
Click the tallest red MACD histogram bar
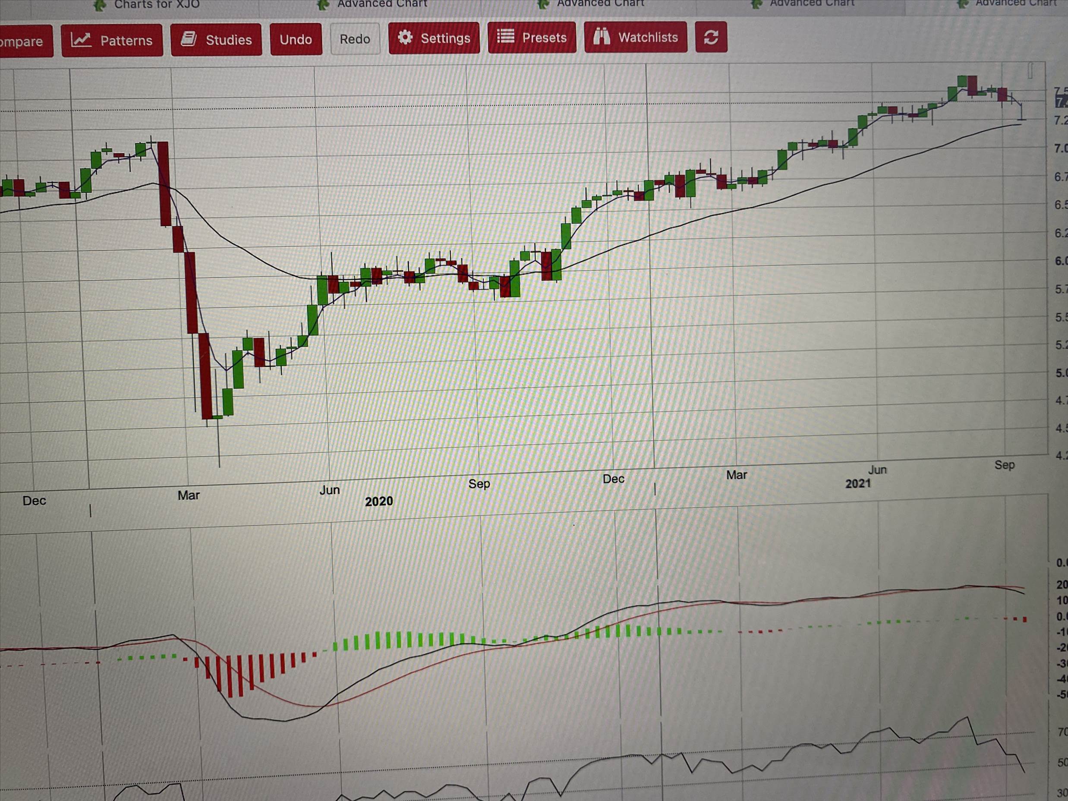pos(230,676)
